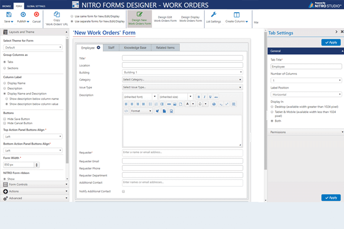
Task: Click Design Edit Work Orders Form
Action: coord(165,19)
